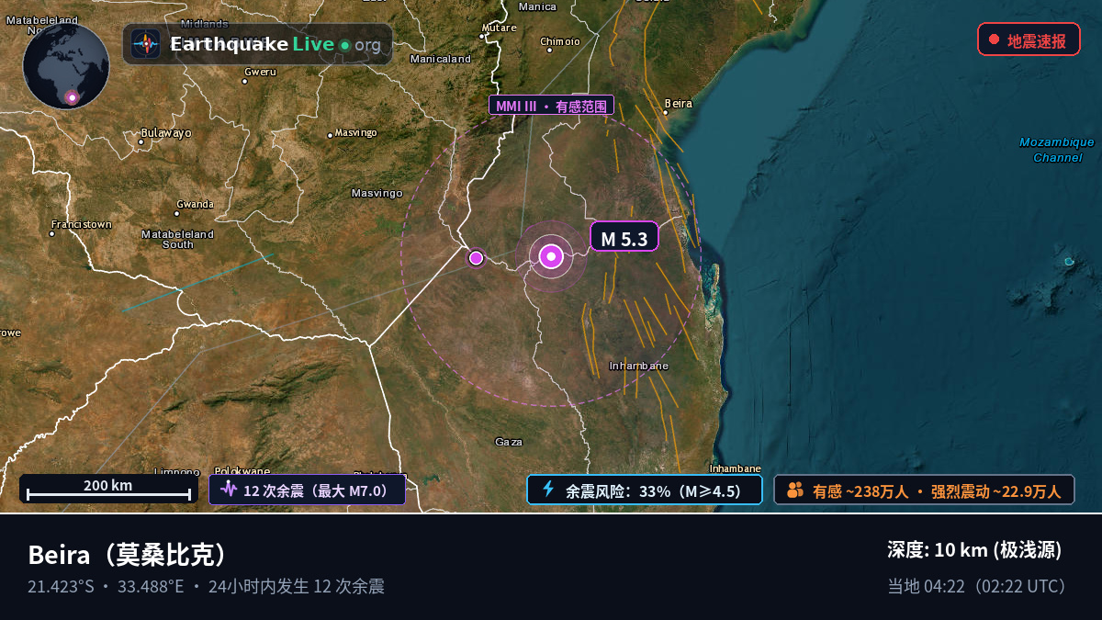Click the 200 km scale bar

108,489
